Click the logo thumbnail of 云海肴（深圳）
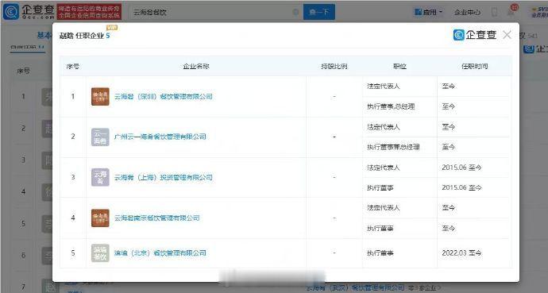This screenshot has height=293, width=548. pyautogui.click(x=100, y=96)
